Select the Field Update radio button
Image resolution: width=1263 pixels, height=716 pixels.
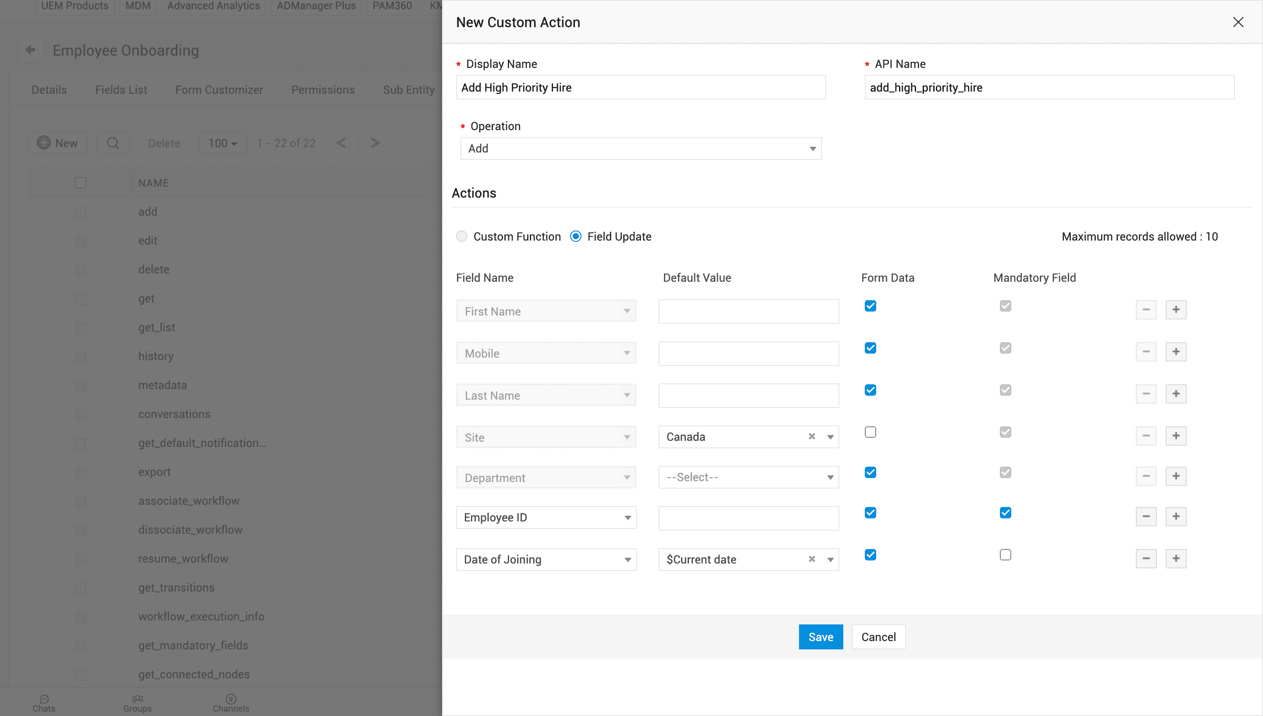tap(576, 237)
